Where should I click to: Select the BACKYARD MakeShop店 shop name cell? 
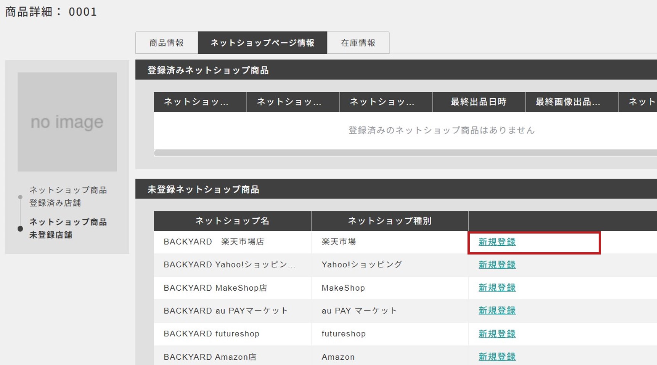(233, 288)
